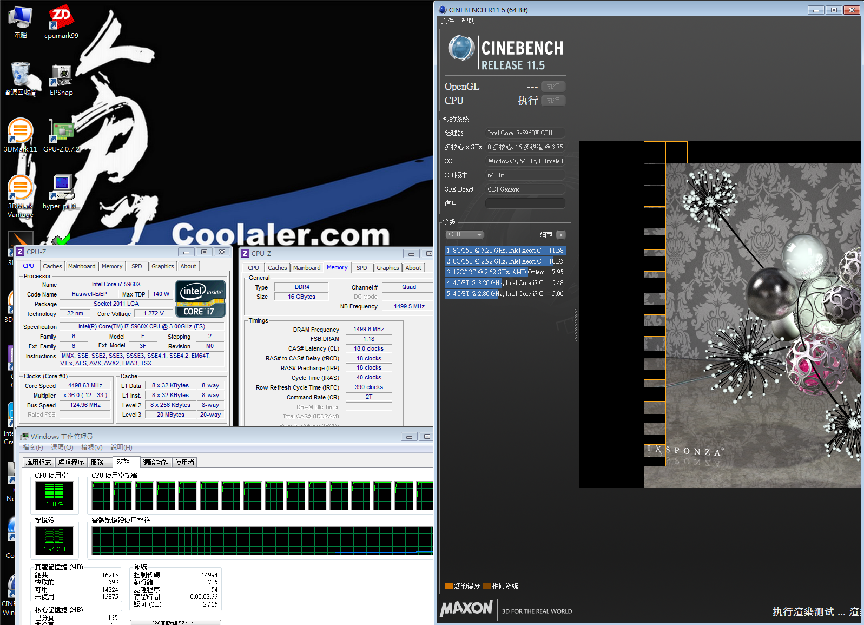Select ranking row 5 Core i7 5.06
The width and height of the screenshot is (864, 625).
[x=505, y=294]
